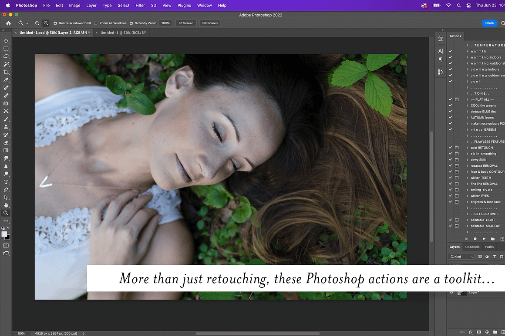Click the Share button

[489, 23]
